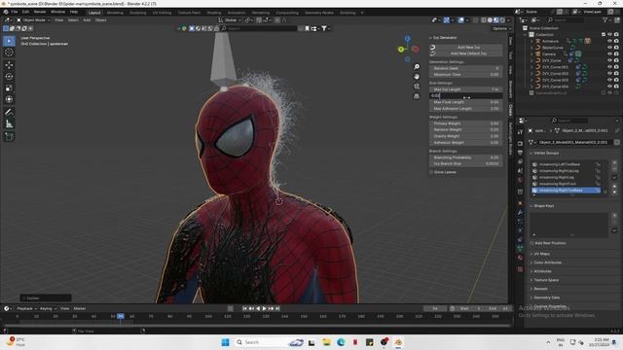Screen dimensions: 623x350
Task: Switch to the UV Editing workspace tab
Action: click(162, 13)
